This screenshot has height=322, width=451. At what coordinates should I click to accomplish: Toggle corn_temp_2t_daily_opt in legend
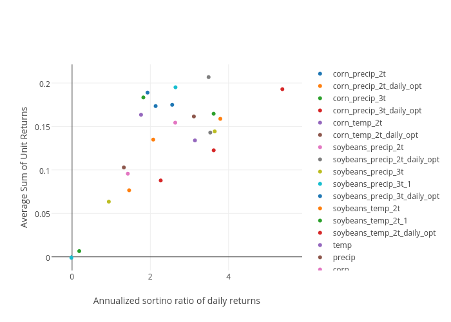point(375,135)
